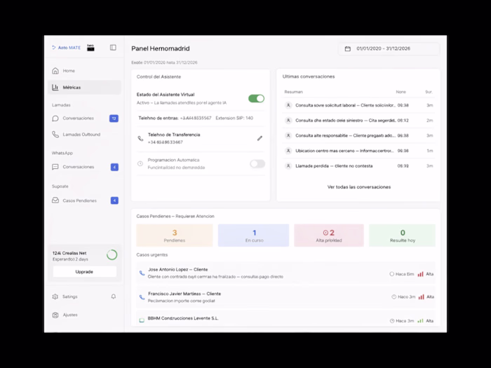
Task: Click the calendar icon in date field
Action: [x=348, y=49]
